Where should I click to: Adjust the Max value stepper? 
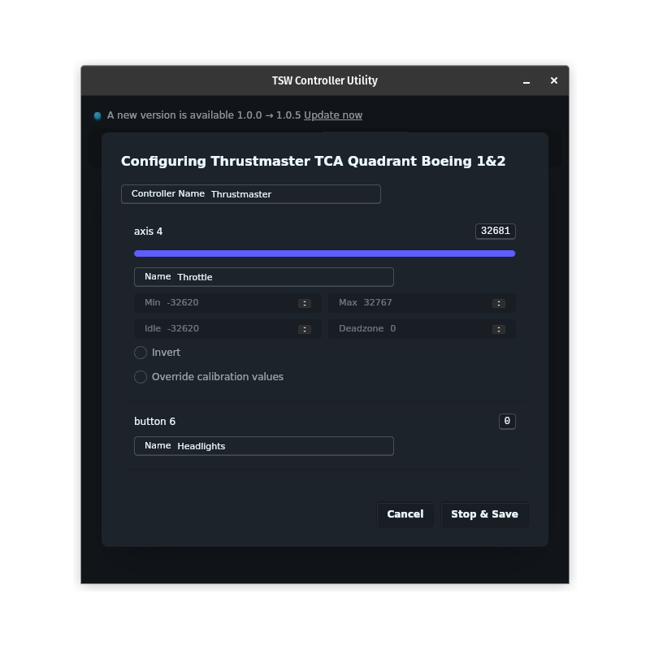[x=499, y=303]
